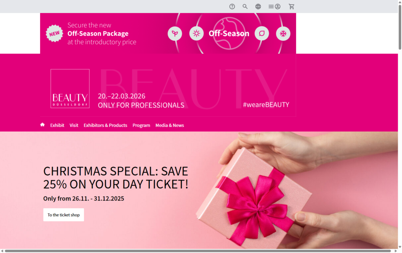The height and width of the screenshot is (253, 402).
Task: Click the To the ticket shop button
Action: tap(64, 215)
